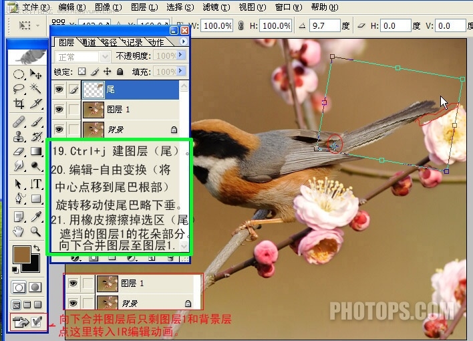Toggle lock image pixels brush icon
Image resolution: width=473 pixels, height=341 pixels.
tap(95, 72)
